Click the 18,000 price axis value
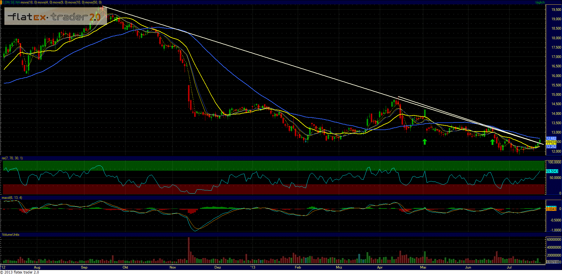Viewport: 562px width, 275px height. (556, 38)
